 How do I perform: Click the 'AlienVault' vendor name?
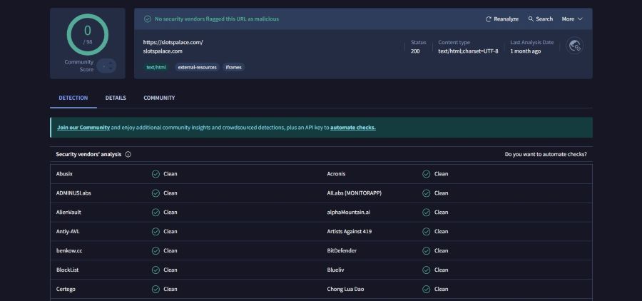pos(68,213)
